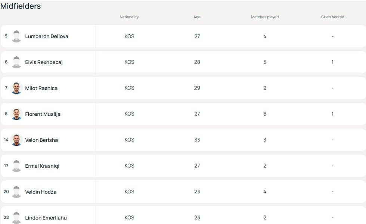Screen dimensions: 366x224
Task: Open Lumbardh Dellova player name link
Action: click(x=47, y=37)
